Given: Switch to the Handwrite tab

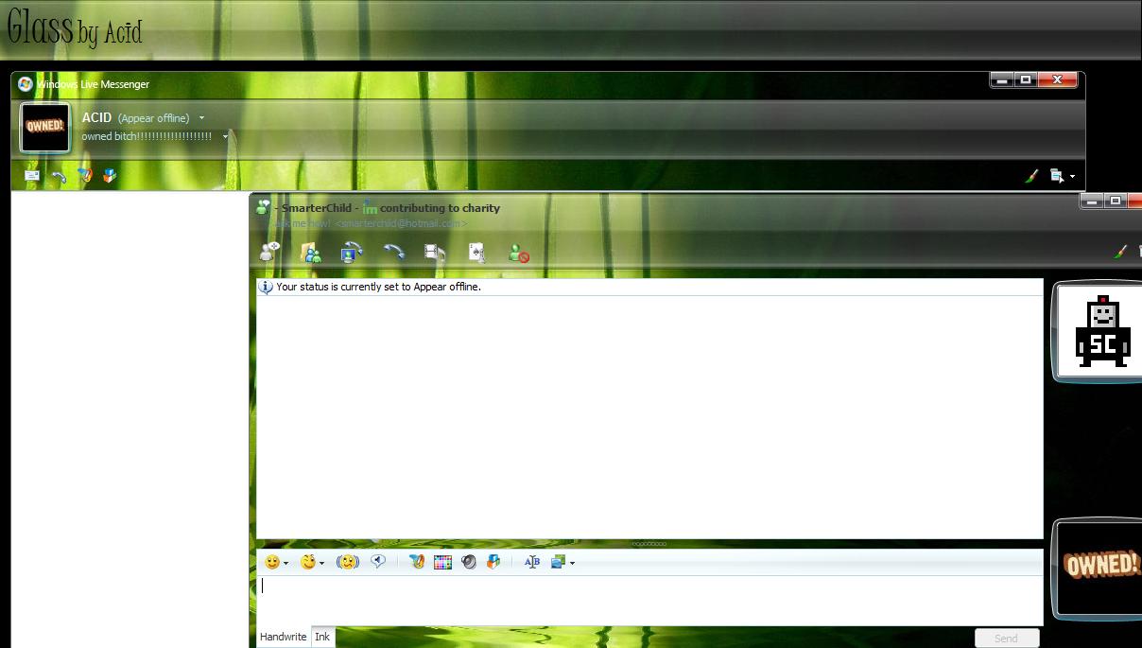Looking at the screenshot, I should click(x=283, y=637).
